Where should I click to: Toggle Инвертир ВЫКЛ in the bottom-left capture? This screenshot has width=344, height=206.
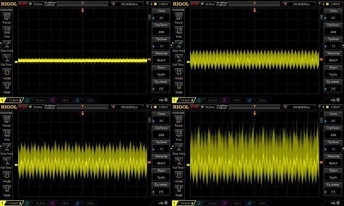coord(161,161)
